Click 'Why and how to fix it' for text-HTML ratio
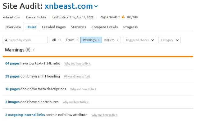The width and height of the screenshot is (201, 121). click(x=77, y=63)
